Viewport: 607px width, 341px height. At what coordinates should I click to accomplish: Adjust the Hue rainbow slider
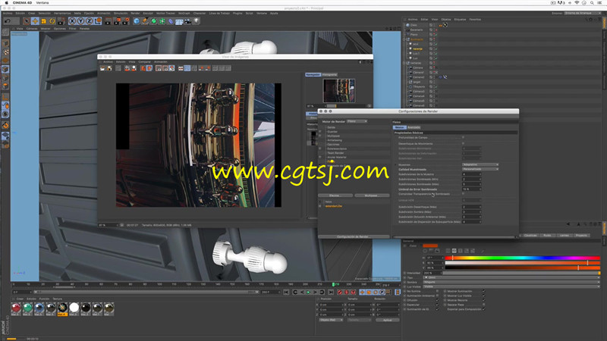click(x=522, y=258)
